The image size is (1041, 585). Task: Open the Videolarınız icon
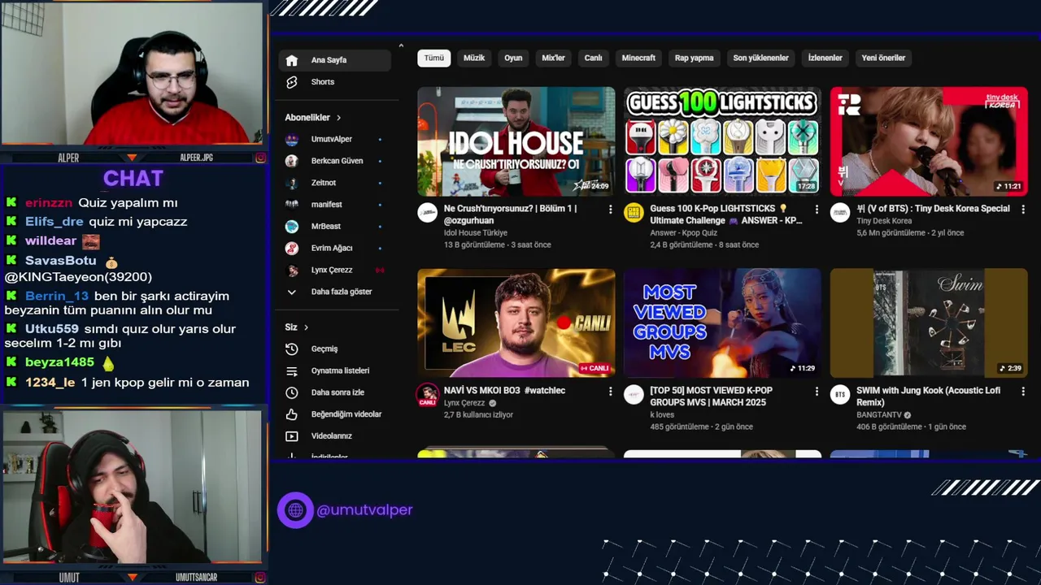point(292,436)
